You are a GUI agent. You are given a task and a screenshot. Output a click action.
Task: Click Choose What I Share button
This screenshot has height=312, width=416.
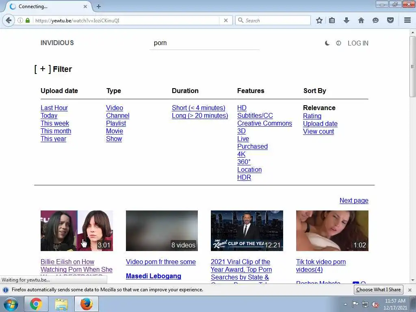(378, 290)
